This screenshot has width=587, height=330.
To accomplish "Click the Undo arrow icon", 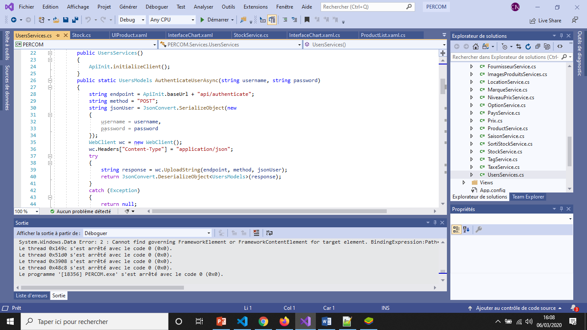I will (88, 20).
